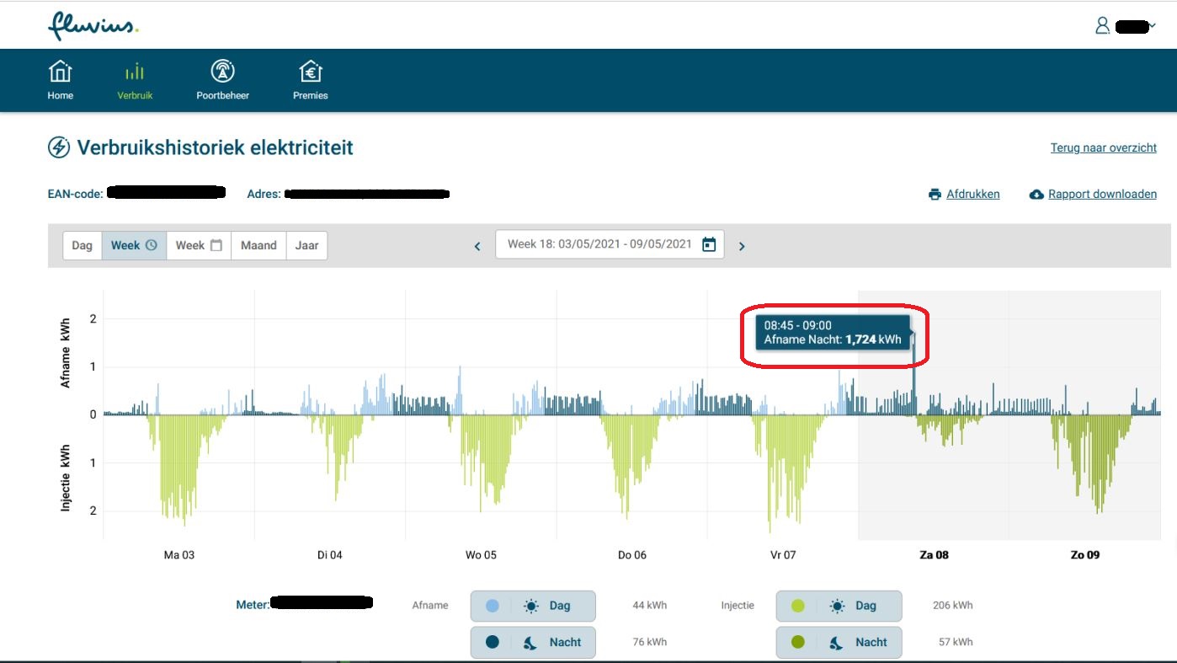Image resolution: width=1177 pixels, height=663 pixels.
Task: Click the calendar icon in date field
Action: 709,245
